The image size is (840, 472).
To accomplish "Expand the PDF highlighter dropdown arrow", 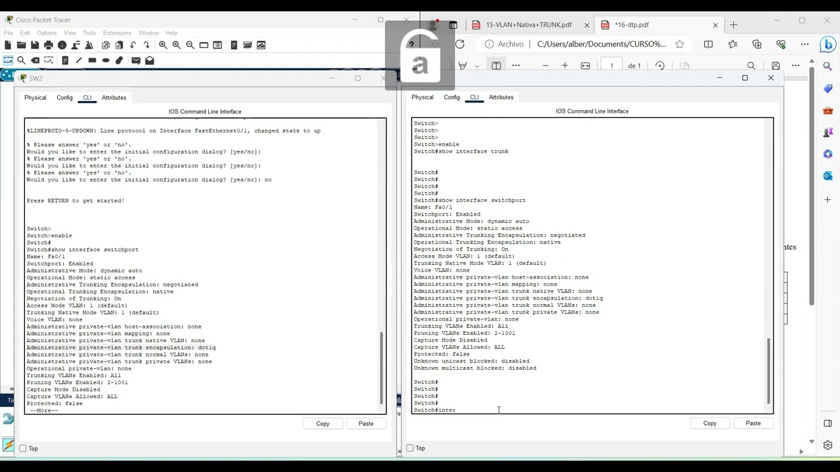I will coord(476,66).
